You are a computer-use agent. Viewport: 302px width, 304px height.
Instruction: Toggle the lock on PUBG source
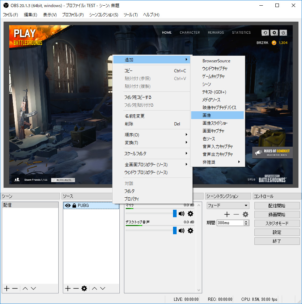click(x=74, y=206)
